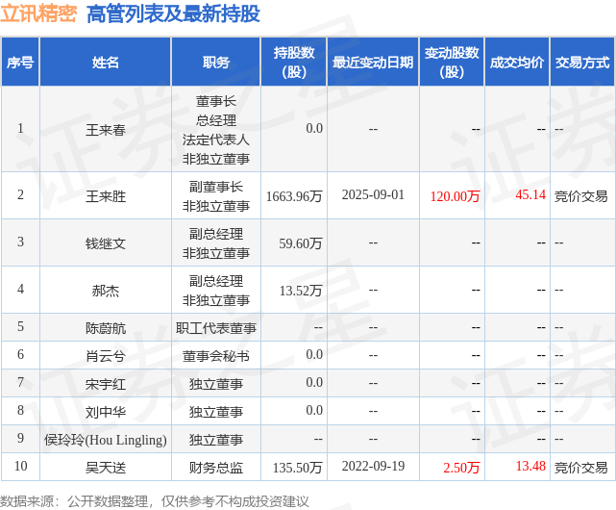Viewport: 616px width, 510px height.
Task: Click the name 钱继文
Action: pyautogui.click(x=106, y=243)
